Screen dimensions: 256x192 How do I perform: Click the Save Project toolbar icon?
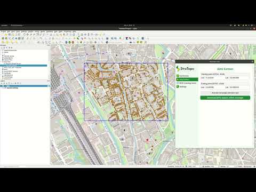click(10, 35)
